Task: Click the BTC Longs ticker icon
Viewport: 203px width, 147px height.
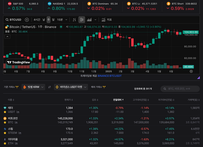Action: (x=129, y=3)
